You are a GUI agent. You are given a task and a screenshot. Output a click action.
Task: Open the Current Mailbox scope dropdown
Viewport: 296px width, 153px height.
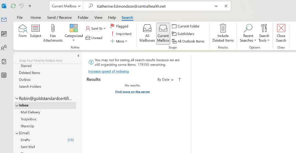pos(66,6)
